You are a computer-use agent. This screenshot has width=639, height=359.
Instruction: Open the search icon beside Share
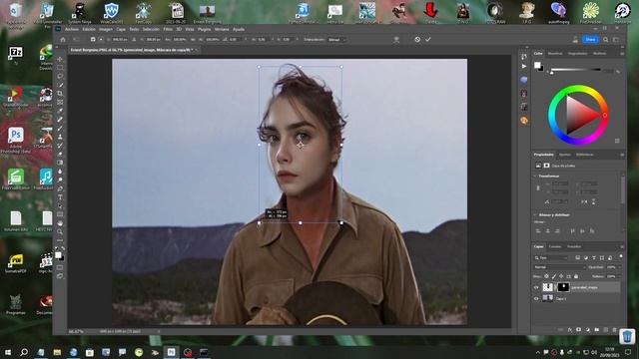pos(606,40)
